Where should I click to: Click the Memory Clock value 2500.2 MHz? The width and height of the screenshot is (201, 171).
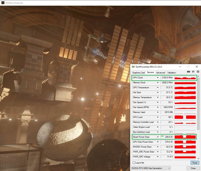tap(167, 83)
